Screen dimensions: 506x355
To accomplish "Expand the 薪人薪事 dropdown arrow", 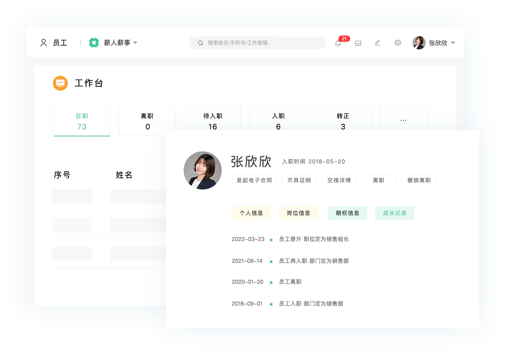I will click(135, 43).
